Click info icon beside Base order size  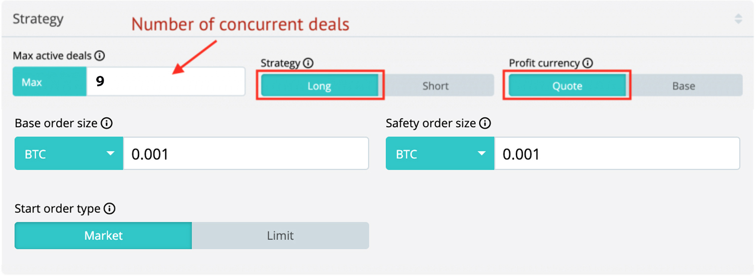[107, 123]
